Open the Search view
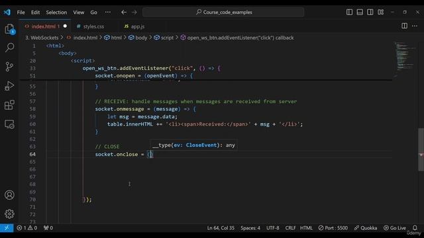This screenshot has height=238, width=424. tap(9, 48)
